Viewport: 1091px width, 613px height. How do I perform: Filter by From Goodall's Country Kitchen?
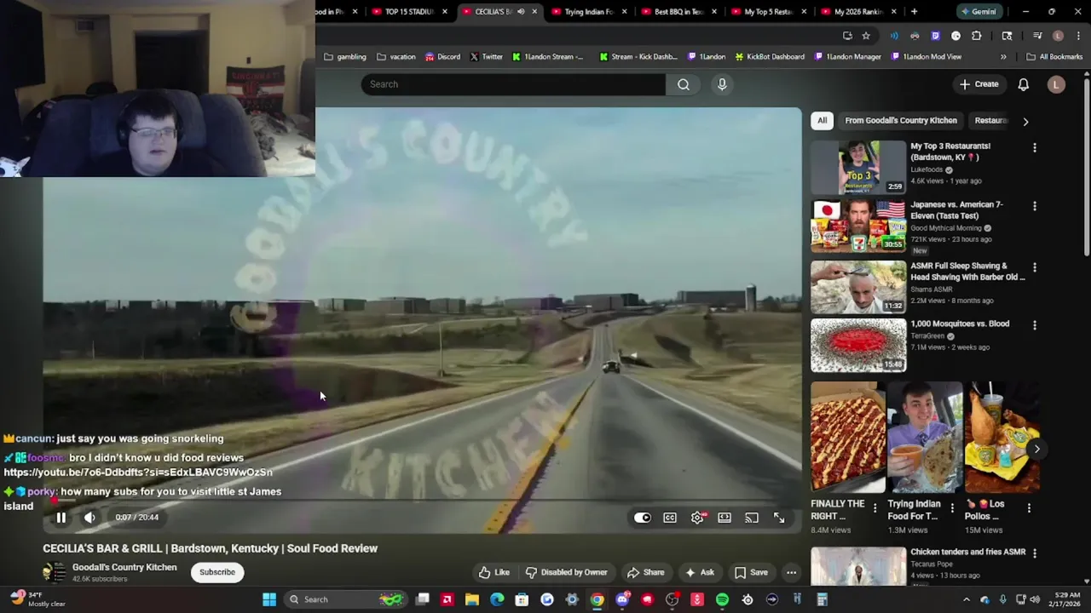(x=901, y=120)
